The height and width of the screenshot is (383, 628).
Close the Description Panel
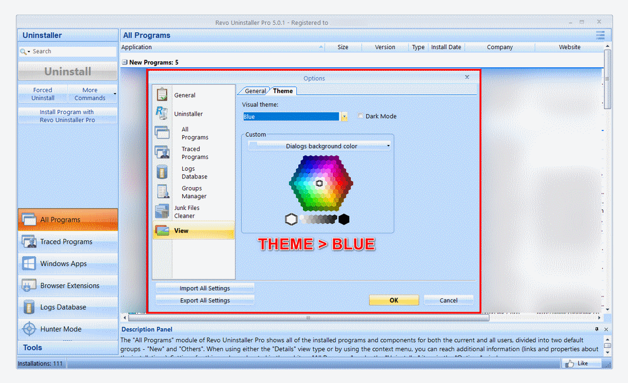[606, 329]
